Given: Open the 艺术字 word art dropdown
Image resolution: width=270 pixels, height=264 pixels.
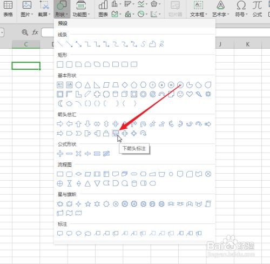Looking at the screenshot, I should click(x=220, y=9).
